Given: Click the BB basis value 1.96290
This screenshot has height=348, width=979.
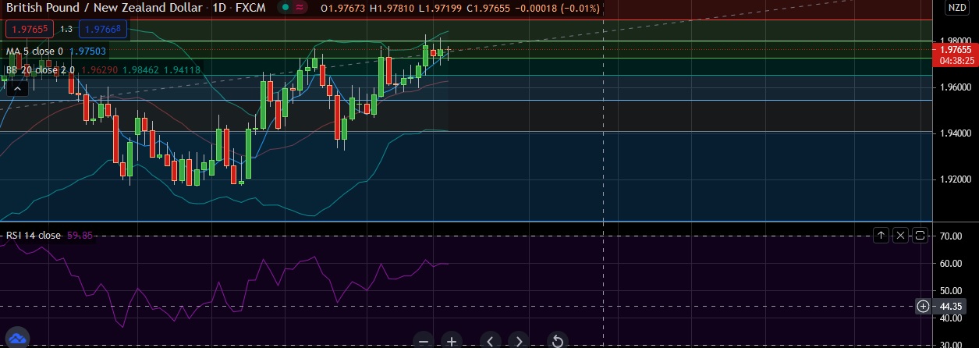Looking at the screenshot, I should tap(98, 70).
